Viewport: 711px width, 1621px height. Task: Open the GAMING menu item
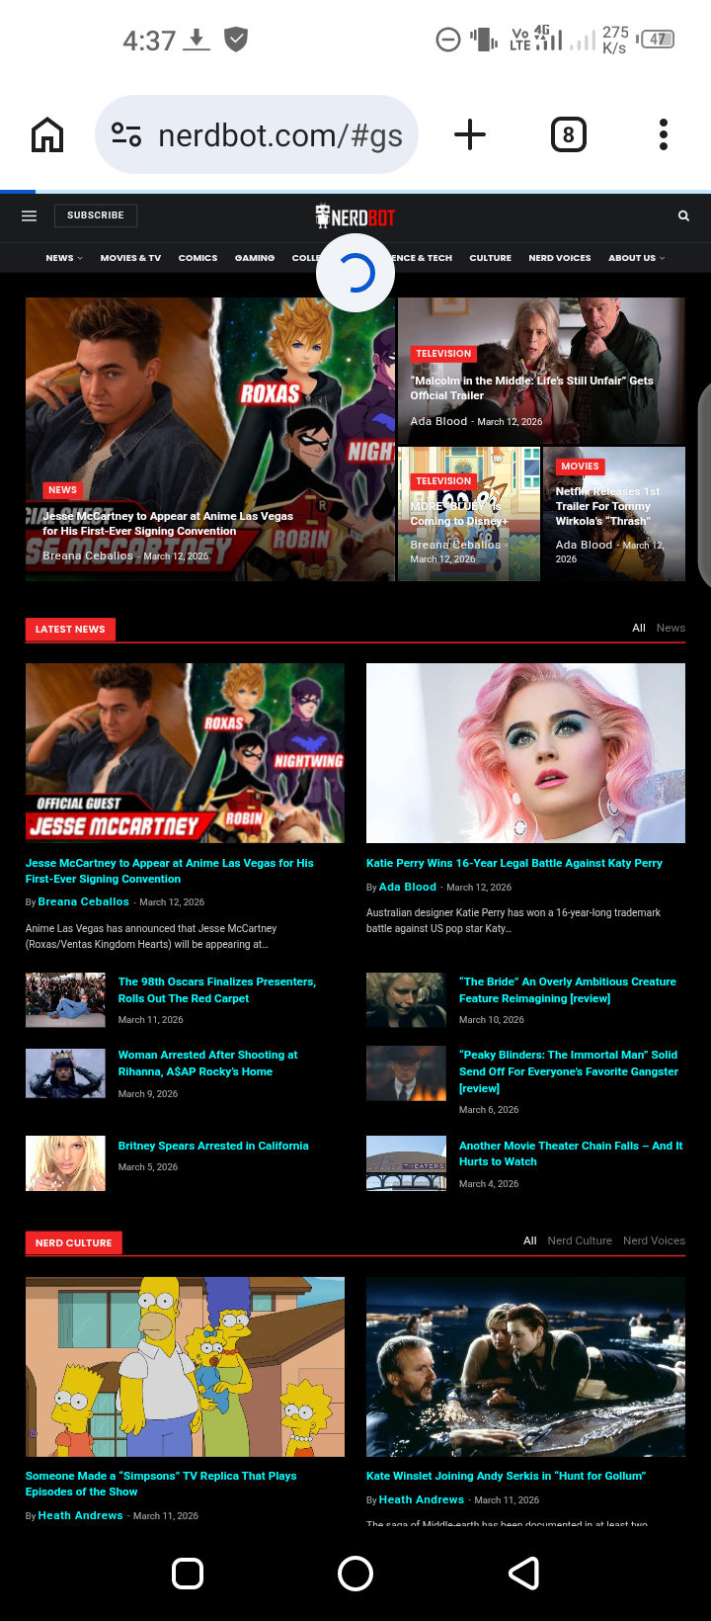pos(255,258)
